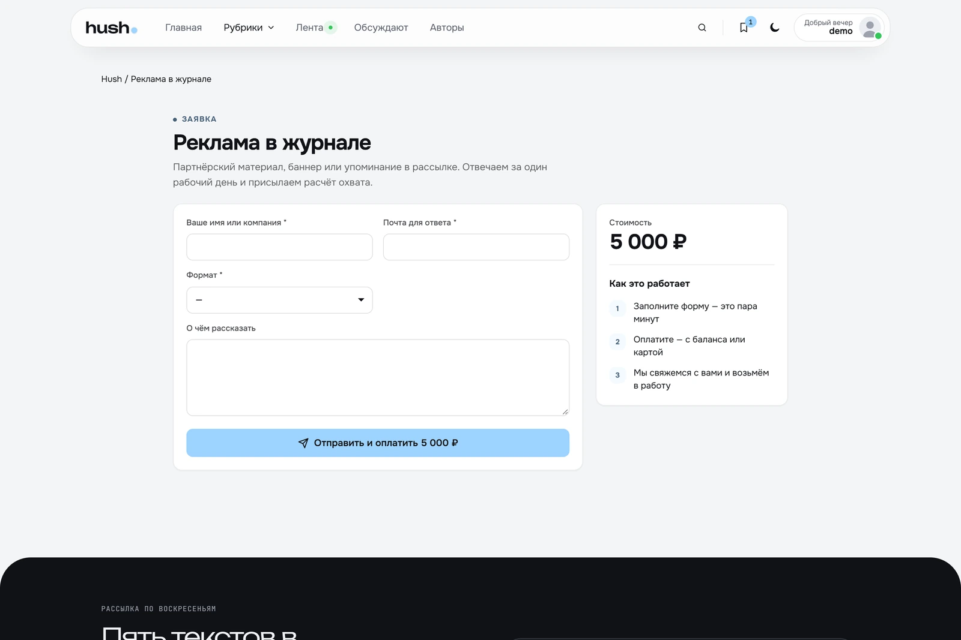Screen dimensions: 961x640
Task: Click the Как это работает heading
Action: (649, 284)
